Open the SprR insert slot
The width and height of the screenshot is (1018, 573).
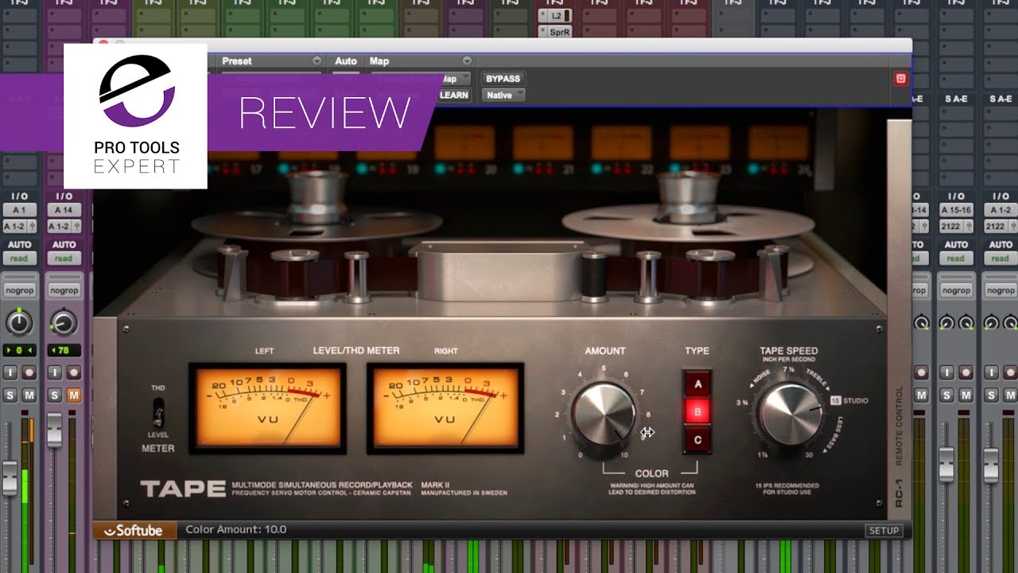pyautogui.click(x=556, y=32)
